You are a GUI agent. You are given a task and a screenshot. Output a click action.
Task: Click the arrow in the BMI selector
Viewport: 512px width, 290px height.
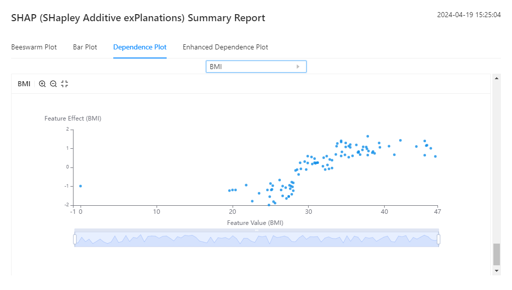point(298,67)
